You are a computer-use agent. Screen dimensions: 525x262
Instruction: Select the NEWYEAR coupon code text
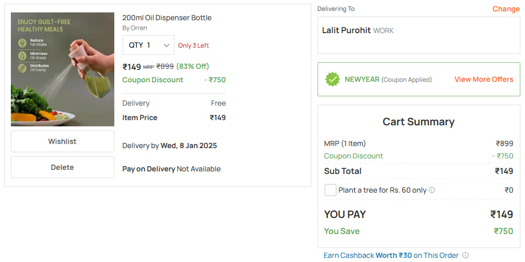point(362,80)
